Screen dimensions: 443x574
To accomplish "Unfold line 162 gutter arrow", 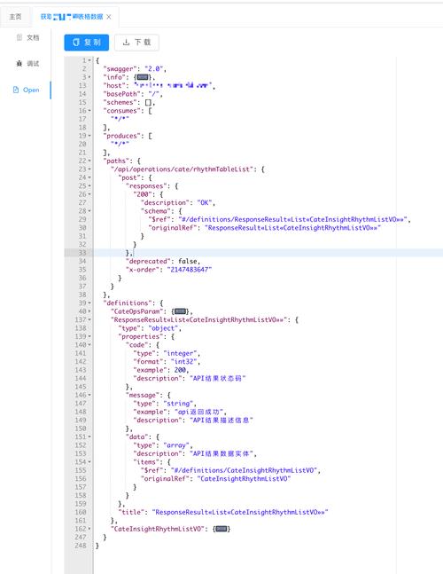I will (x=89, y=529).
